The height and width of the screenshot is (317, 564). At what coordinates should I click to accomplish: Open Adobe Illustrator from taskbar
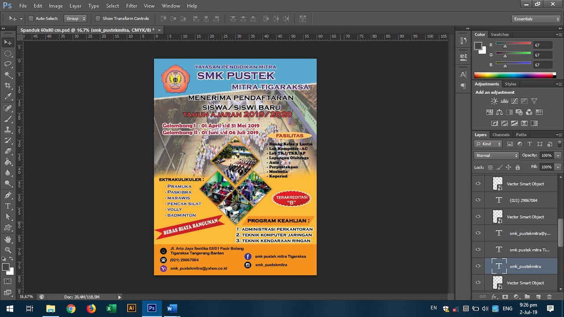click(x=131, y=308)
